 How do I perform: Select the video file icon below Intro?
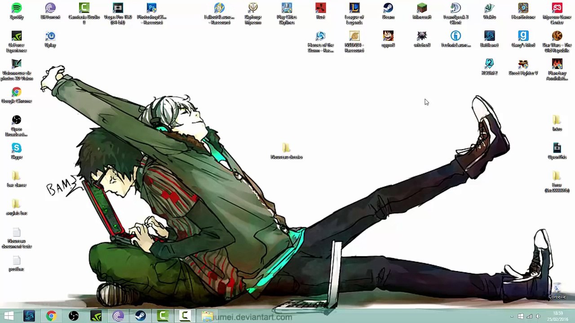(557, 151)
